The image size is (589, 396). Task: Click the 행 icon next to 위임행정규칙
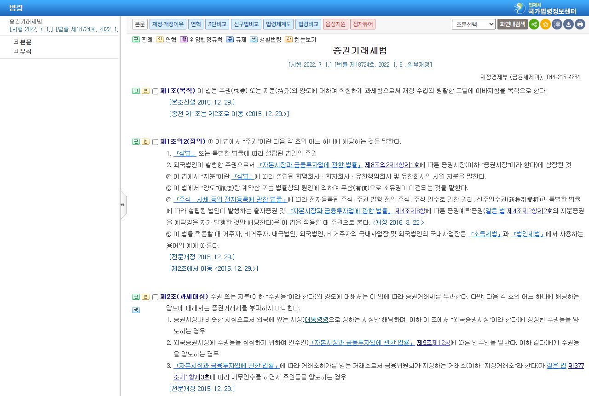[x=184, y=40]
